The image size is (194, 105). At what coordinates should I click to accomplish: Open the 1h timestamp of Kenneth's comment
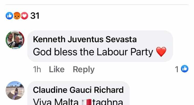click(x=37, y=69)
